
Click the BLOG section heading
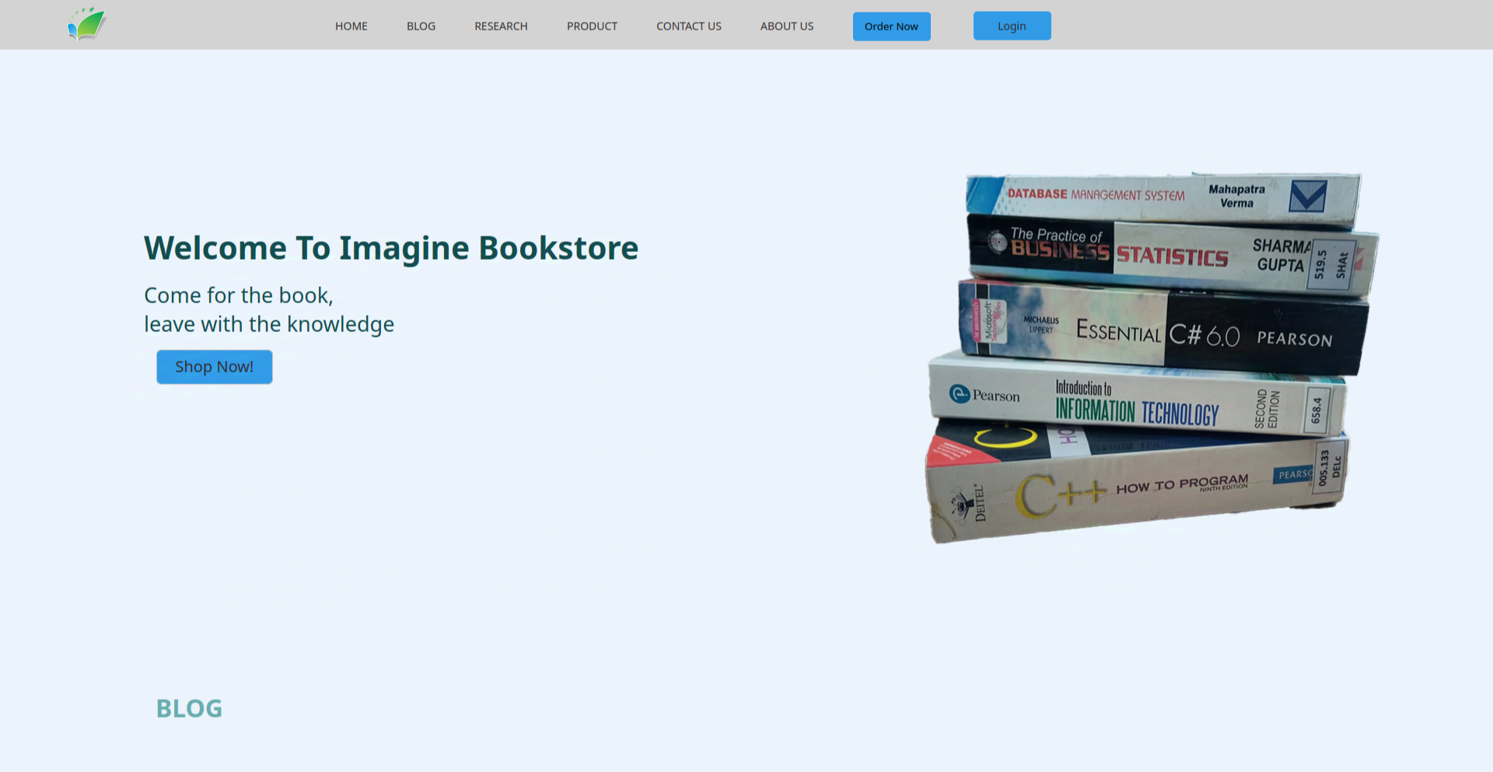click(x=189, y=707)
